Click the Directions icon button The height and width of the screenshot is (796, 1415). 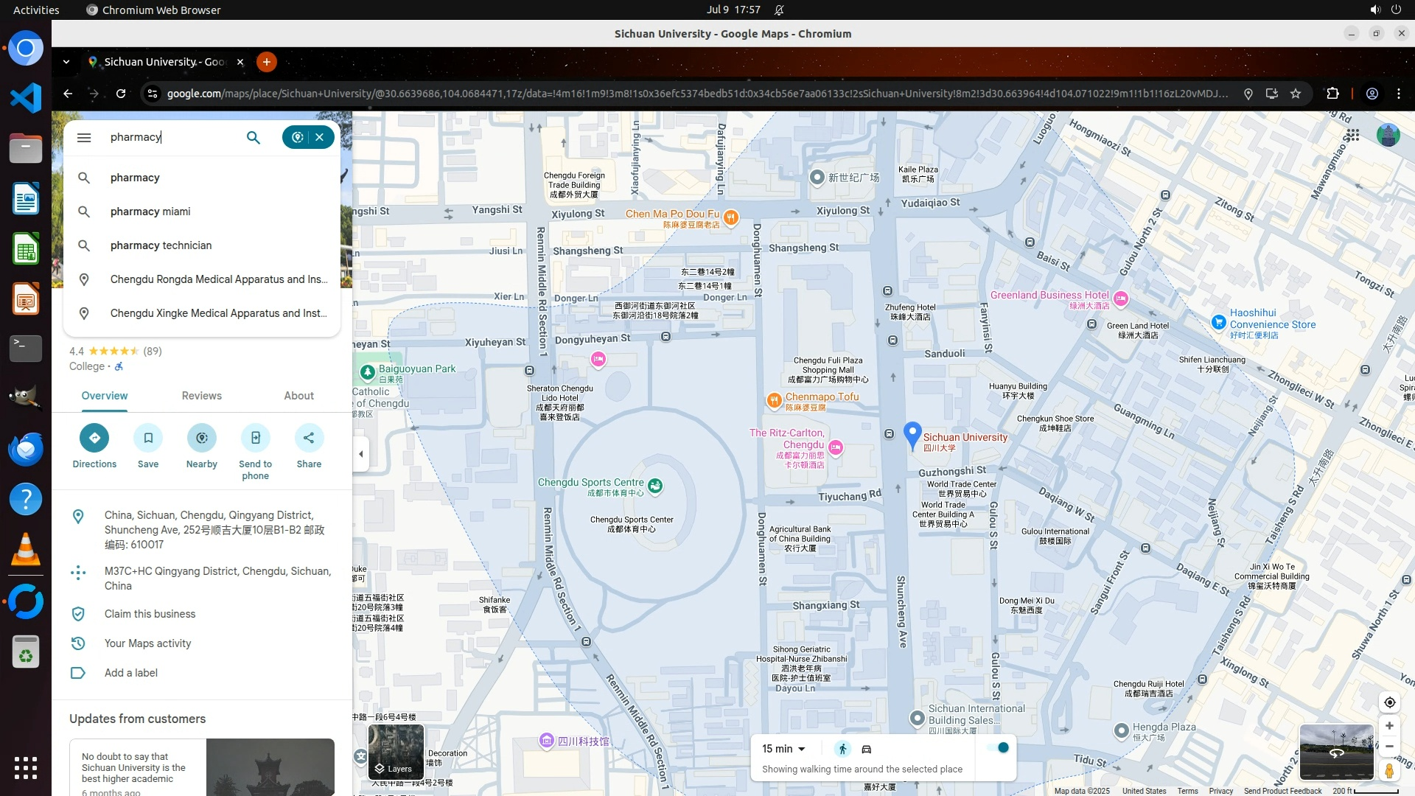click(94, 438)
